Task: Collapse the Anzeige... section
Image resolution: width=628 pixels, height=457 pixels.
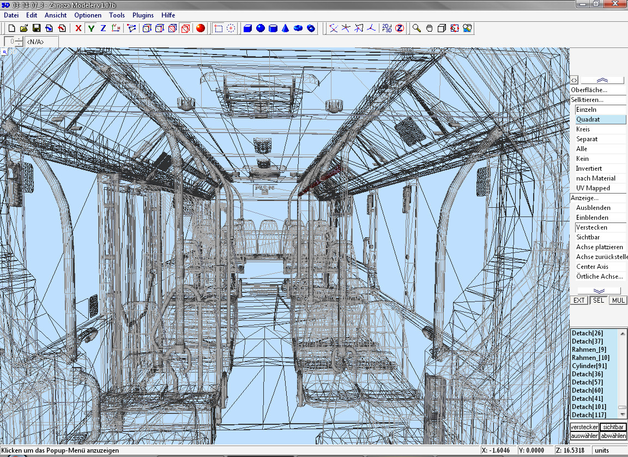Action: click(598, 198)
